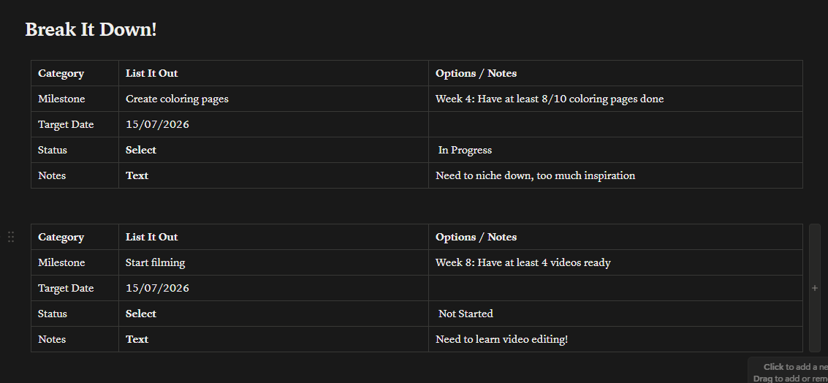Click the 'Select' cell in the first table's Status row

[x=273, y=150]
